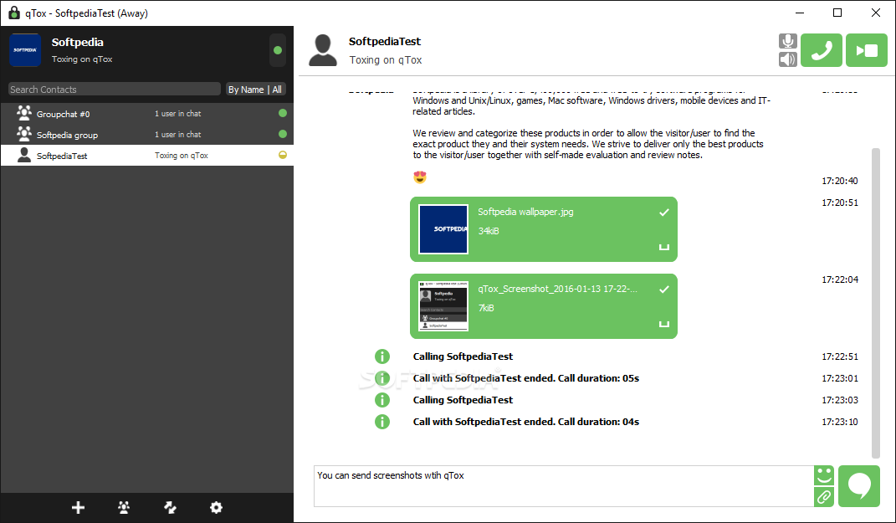Click the Search Contacts field
The image size is (896, 523).
point(115,90)
